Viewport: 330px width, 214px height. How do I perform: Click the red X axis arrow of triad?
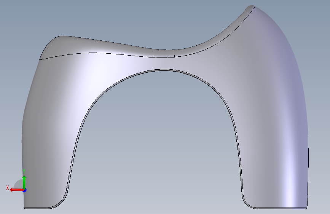(x=17, y=190)
